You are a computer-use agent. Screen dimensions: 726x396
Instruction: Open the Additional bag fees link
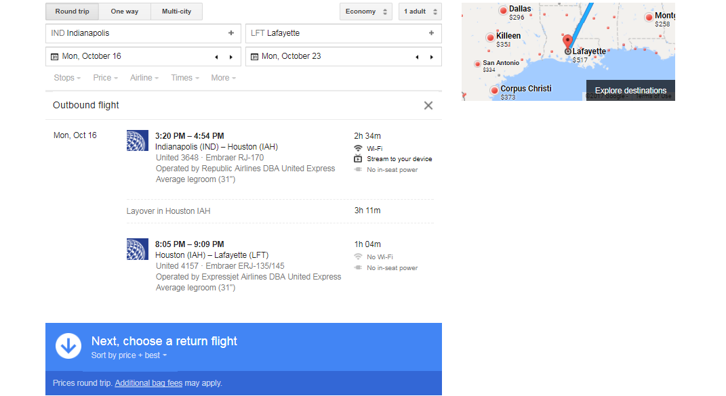(x=148, y=383)
